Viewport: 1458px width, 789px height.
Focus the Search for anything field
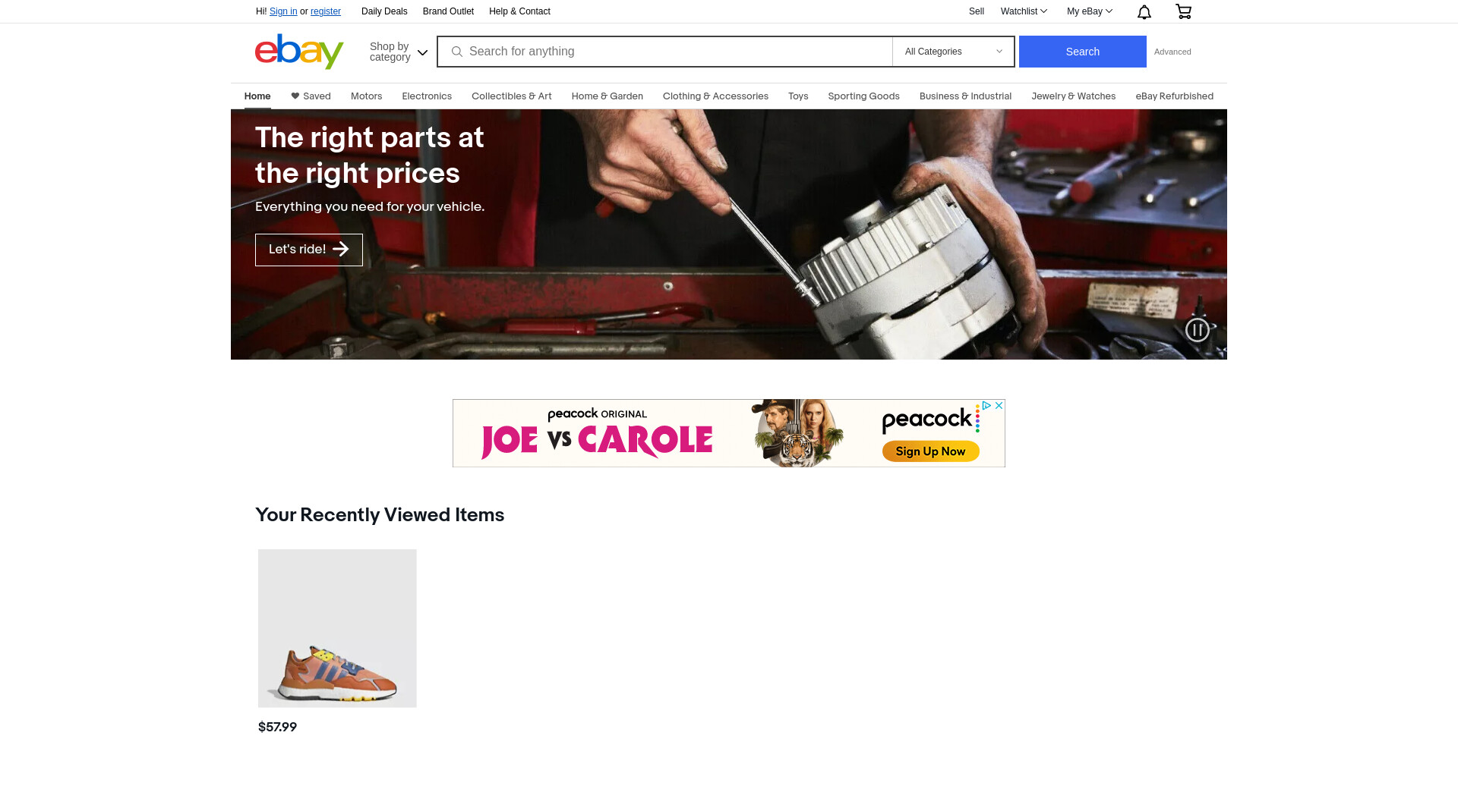[664, 52]
